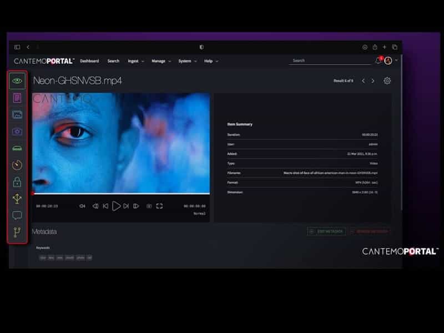Viewport: 444px width, 333px height.
Task: Go to the Dashboard menu item
Action: pyautogui.click(x=89, y=61)
